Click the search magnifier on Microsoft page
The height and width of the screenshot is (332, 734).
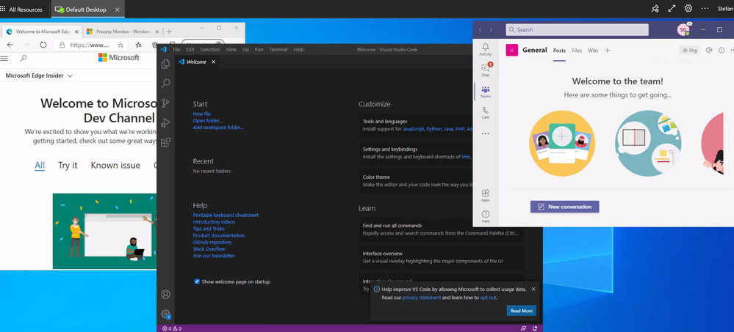coord(24,58)
